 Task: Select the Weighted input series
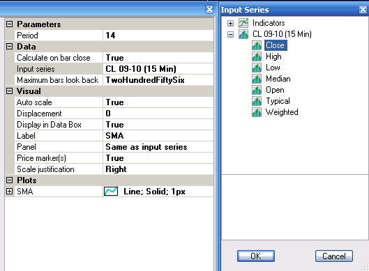pos(282,112)
